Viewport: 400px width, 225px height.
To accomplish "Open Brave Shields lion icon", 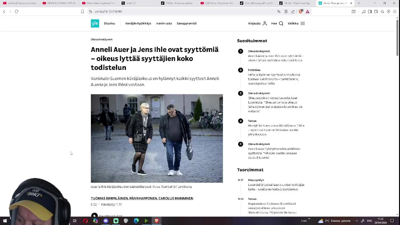I will click(301, 12).
